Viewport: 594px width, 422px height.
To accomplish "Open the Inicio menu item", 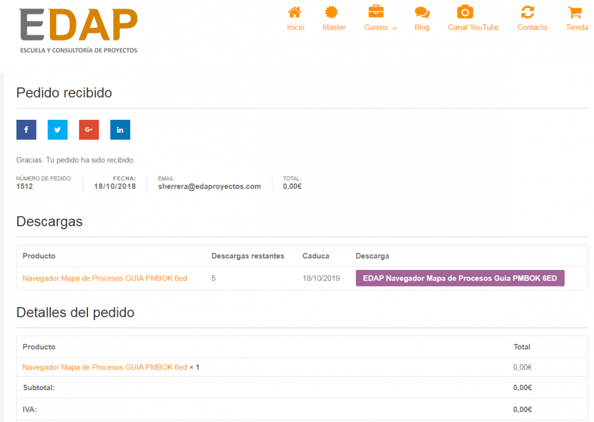I will [295, 27].
